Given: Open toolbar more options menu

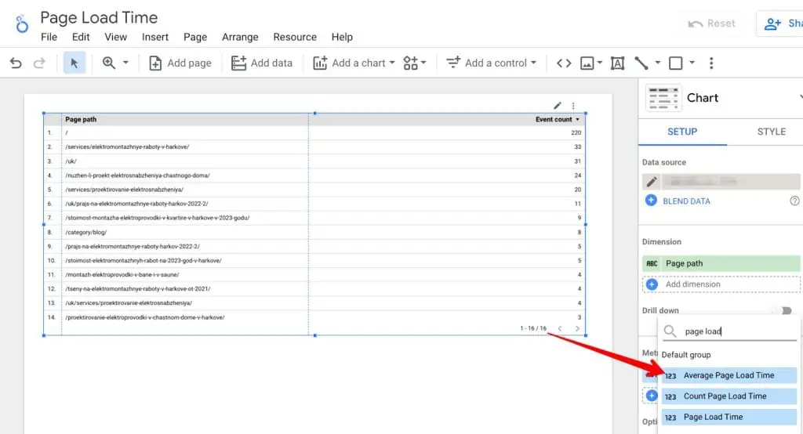Looking at the screenshot, I should tap(710, 63).
